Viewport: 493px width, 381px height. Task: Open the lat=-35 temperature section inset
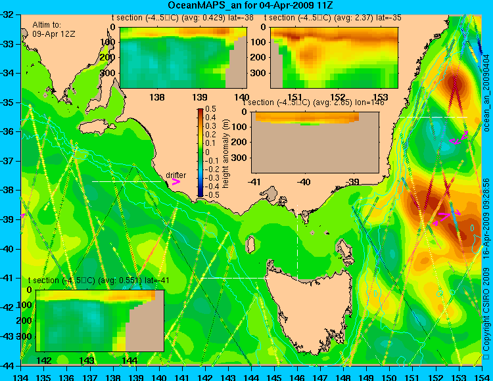point(334,58)
